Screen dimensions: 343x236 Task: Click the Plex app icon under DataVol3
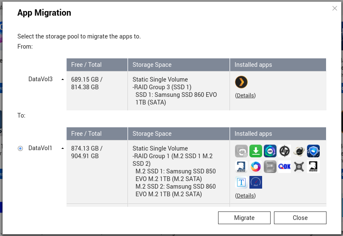[x=241, y=82]
